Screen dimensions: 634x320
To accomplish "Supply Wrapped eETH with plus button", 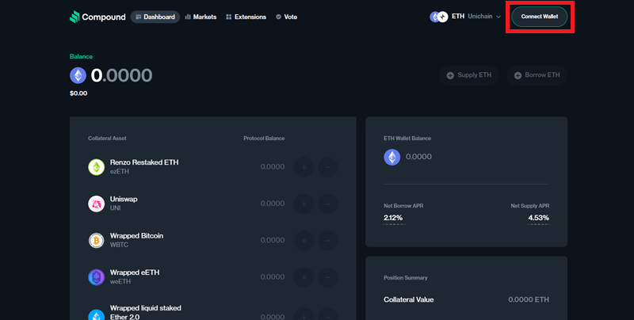I will coord(304,277).
